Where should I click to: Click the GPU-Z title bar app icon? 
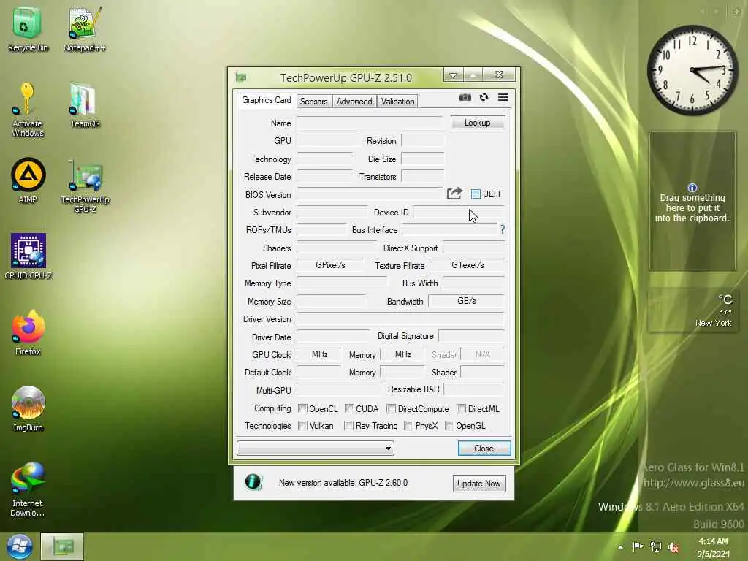[x=241, y=77]
